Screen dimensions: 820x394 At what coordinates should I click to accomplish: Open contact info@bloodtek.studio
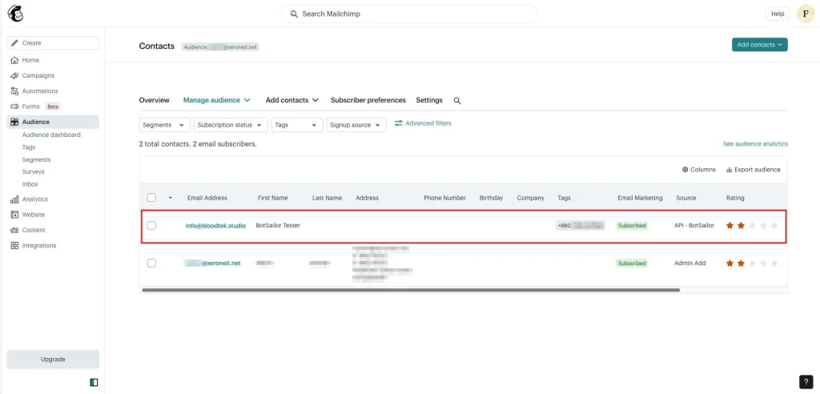tap(215, 226)
